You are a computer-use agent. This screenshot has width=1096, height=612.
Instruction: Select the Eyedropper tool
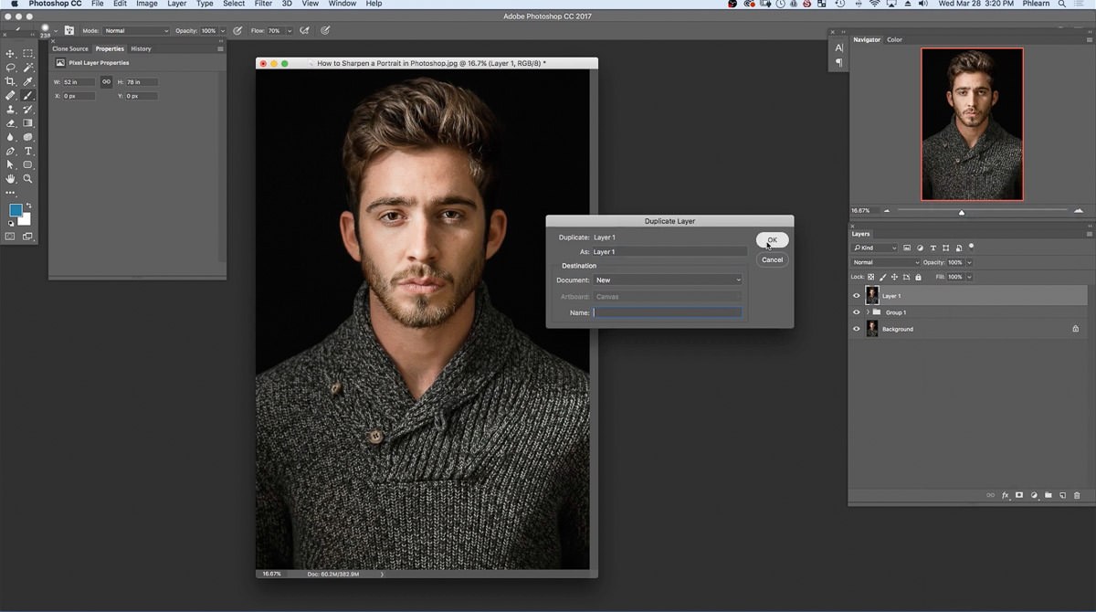[28, 81]
